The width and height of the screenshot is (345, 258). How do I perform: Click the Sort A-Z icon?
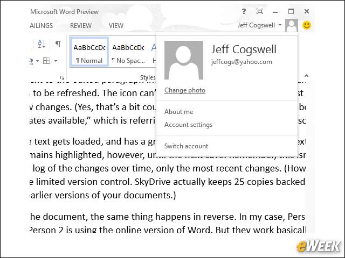pyautogui.click(x=42, y=44)
